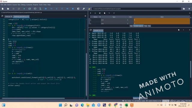Open a file with the folder icon
This screenshot has width=192, height=108.
8,9
